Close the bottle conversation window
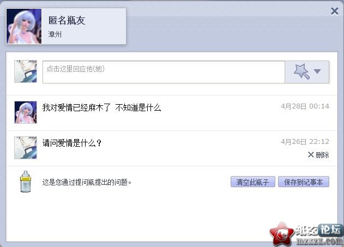This screenshot has height=247, width=344. (335, 11)
